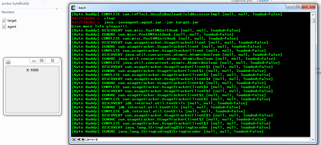Maximize the -bash terminal window
321x145 pixels.
tap(298, 7)
